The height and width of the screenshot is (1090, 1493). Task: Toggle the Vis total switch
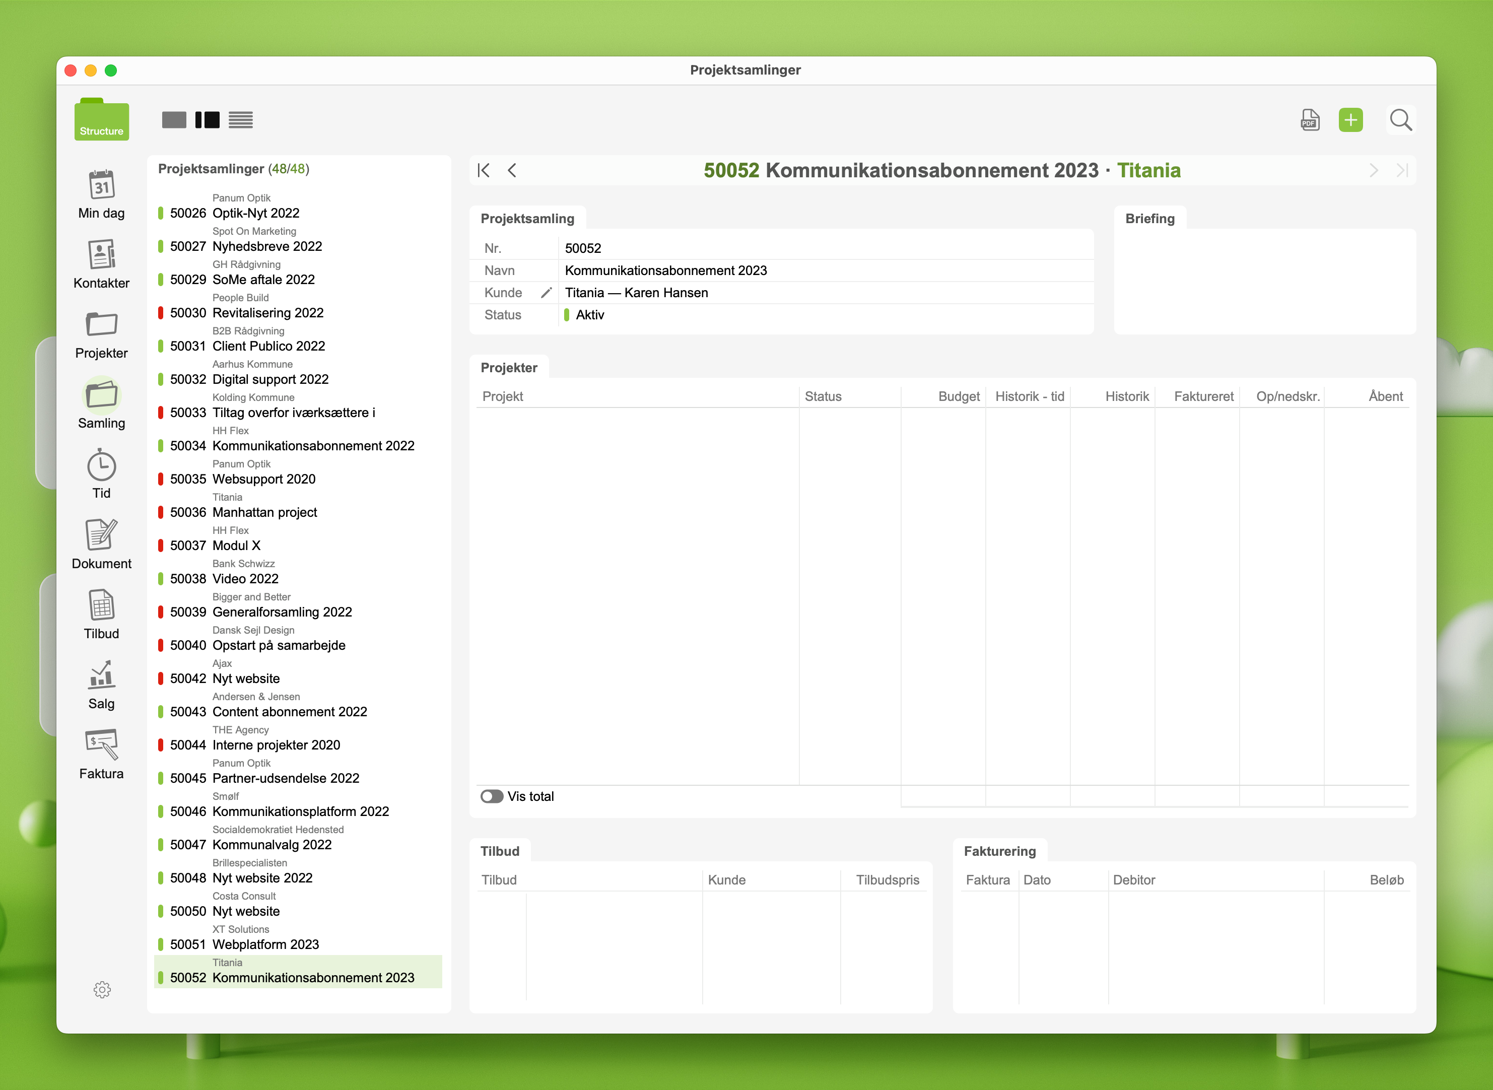point(492,796)
